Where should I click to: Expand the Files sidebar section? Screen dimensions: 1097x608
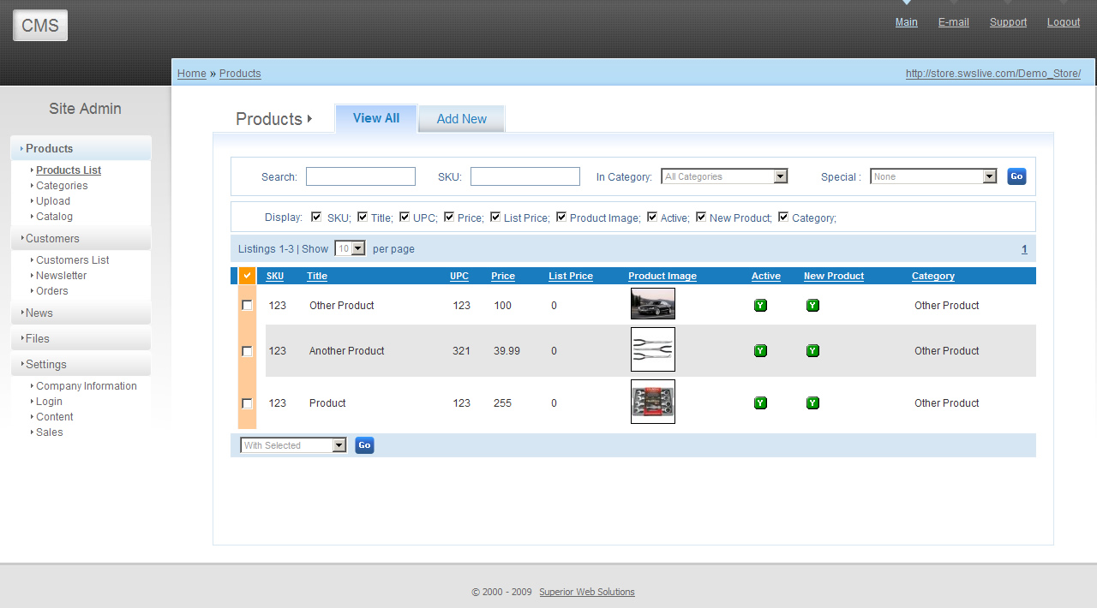click(x=81, y=338)
